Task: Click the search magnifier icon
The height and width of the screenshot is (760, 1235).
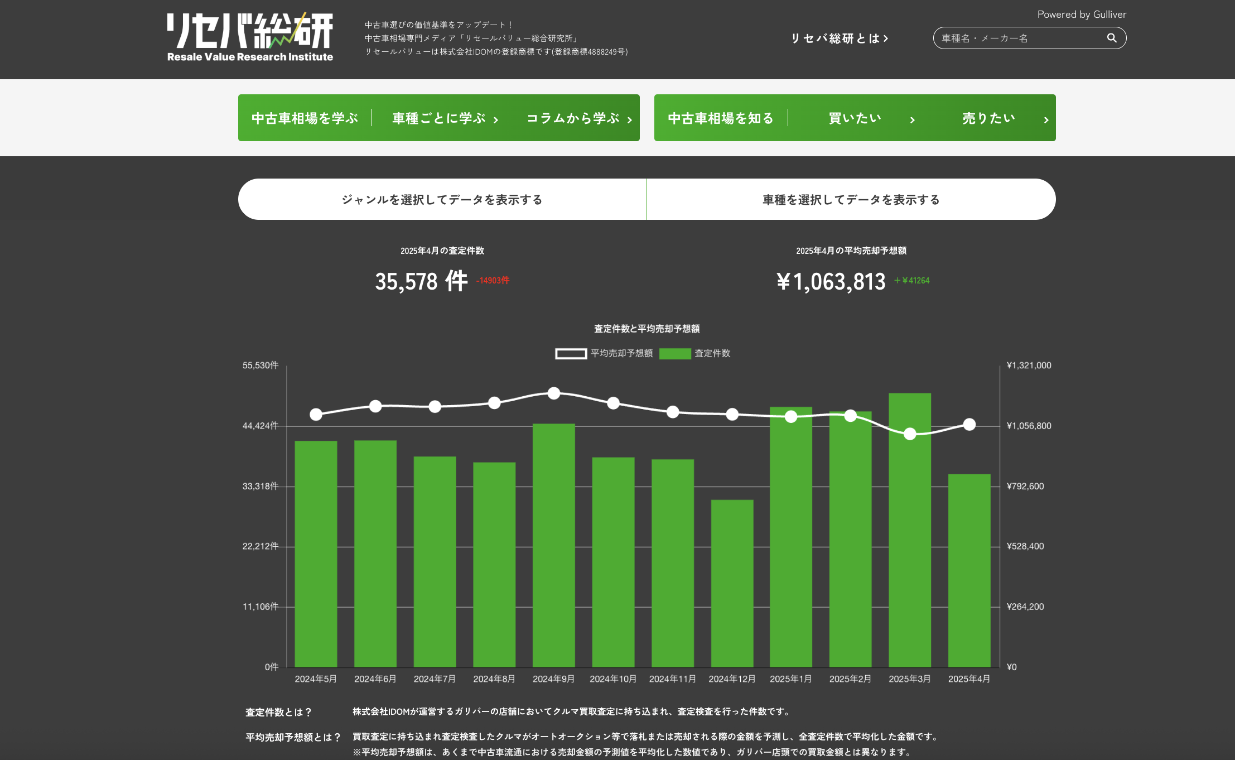Action: [x=1111, y=38]
